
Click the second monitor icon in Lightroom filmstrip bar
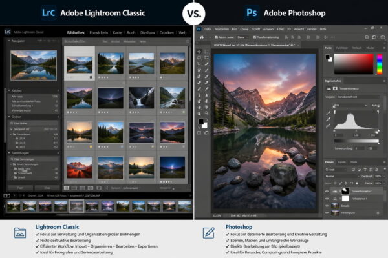[x=6, y=195]
